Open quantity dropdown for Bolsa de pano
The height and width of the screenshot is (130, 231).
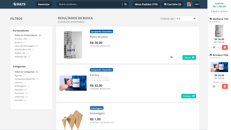(x=175, y=57)
